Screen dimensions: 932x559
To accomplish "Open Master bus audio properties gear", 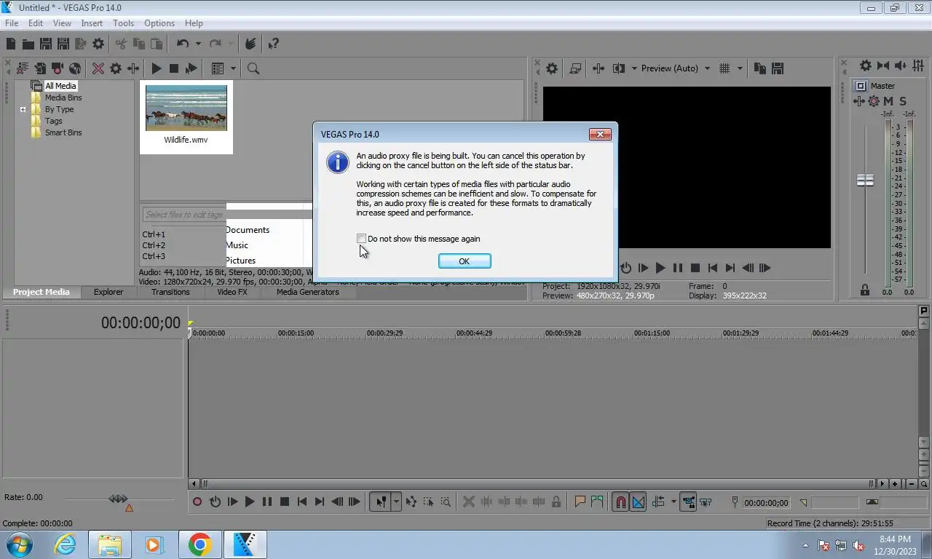I will [x=865, y=66].
